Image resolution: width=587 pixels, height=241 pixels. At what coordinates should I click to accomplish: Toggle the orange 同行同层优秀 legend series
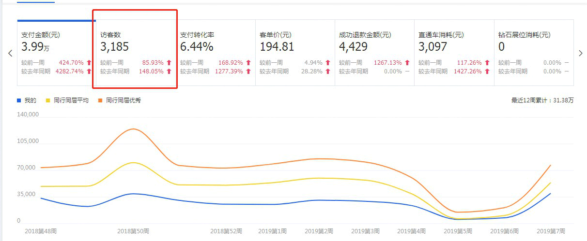pyautogui.click(x=120, y=100)
